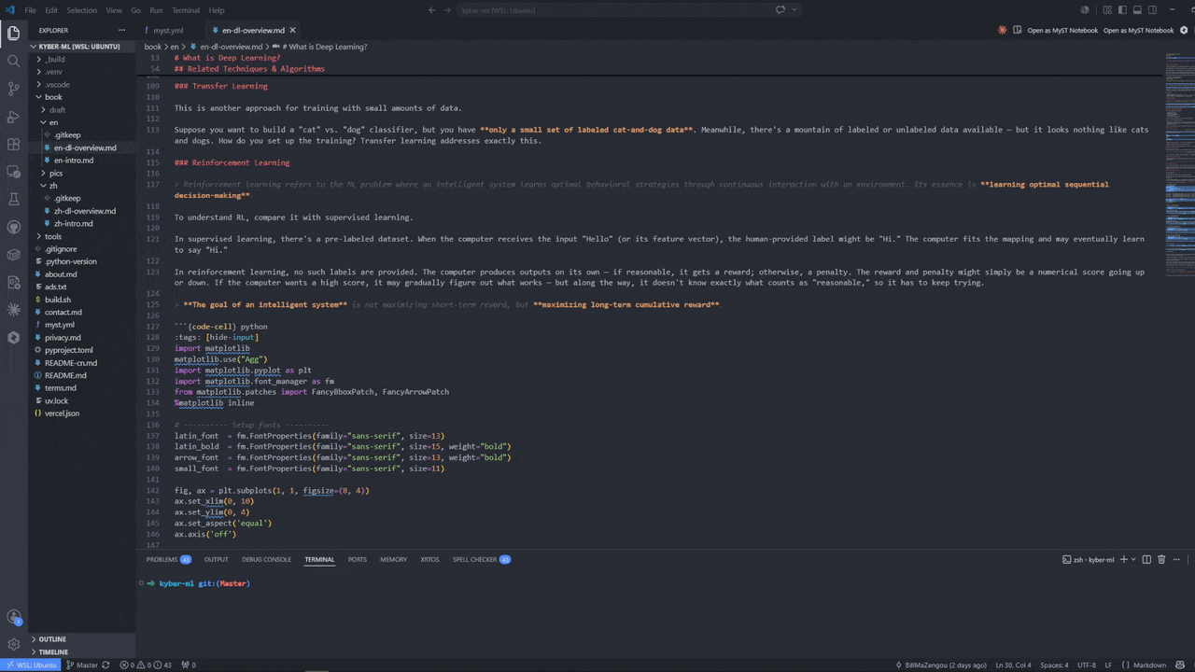Image resolution: width=1195 pixels, height=672 pixels.
Task: Switch to the Debug Console tab
Action: (266, 559)
